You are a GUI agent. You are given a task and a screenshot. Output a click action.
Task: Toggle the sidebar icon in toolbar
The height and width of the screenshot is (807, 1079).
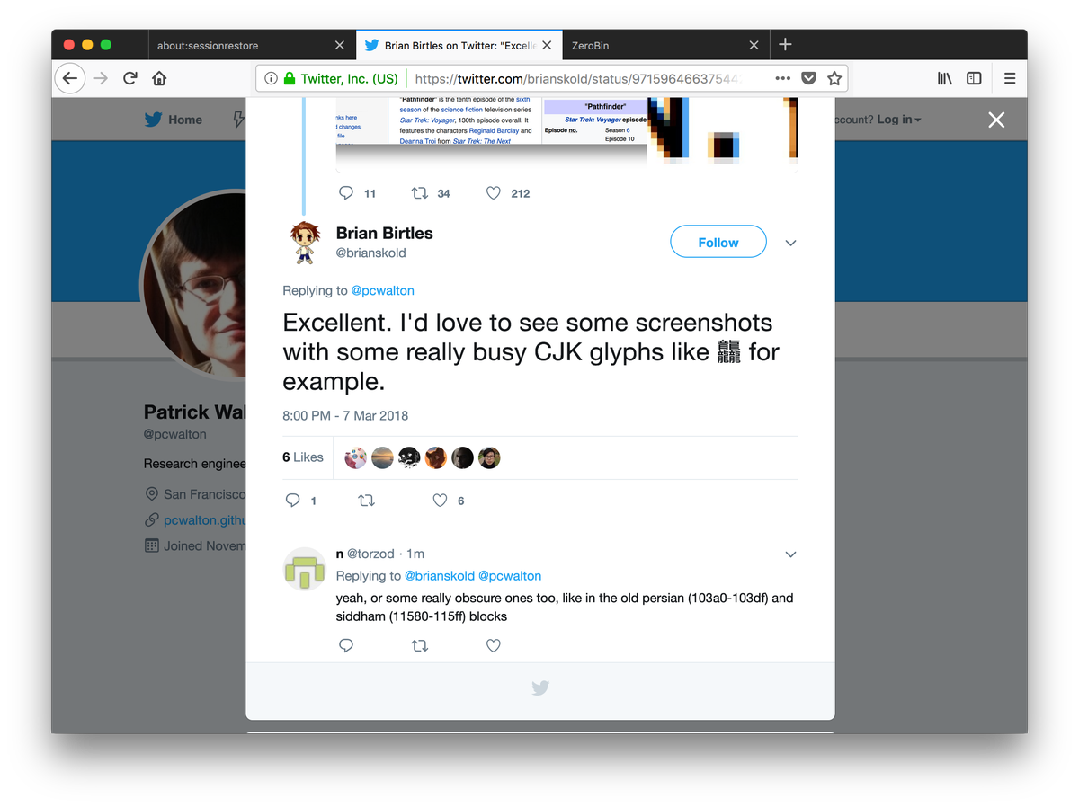click(974, 79)
